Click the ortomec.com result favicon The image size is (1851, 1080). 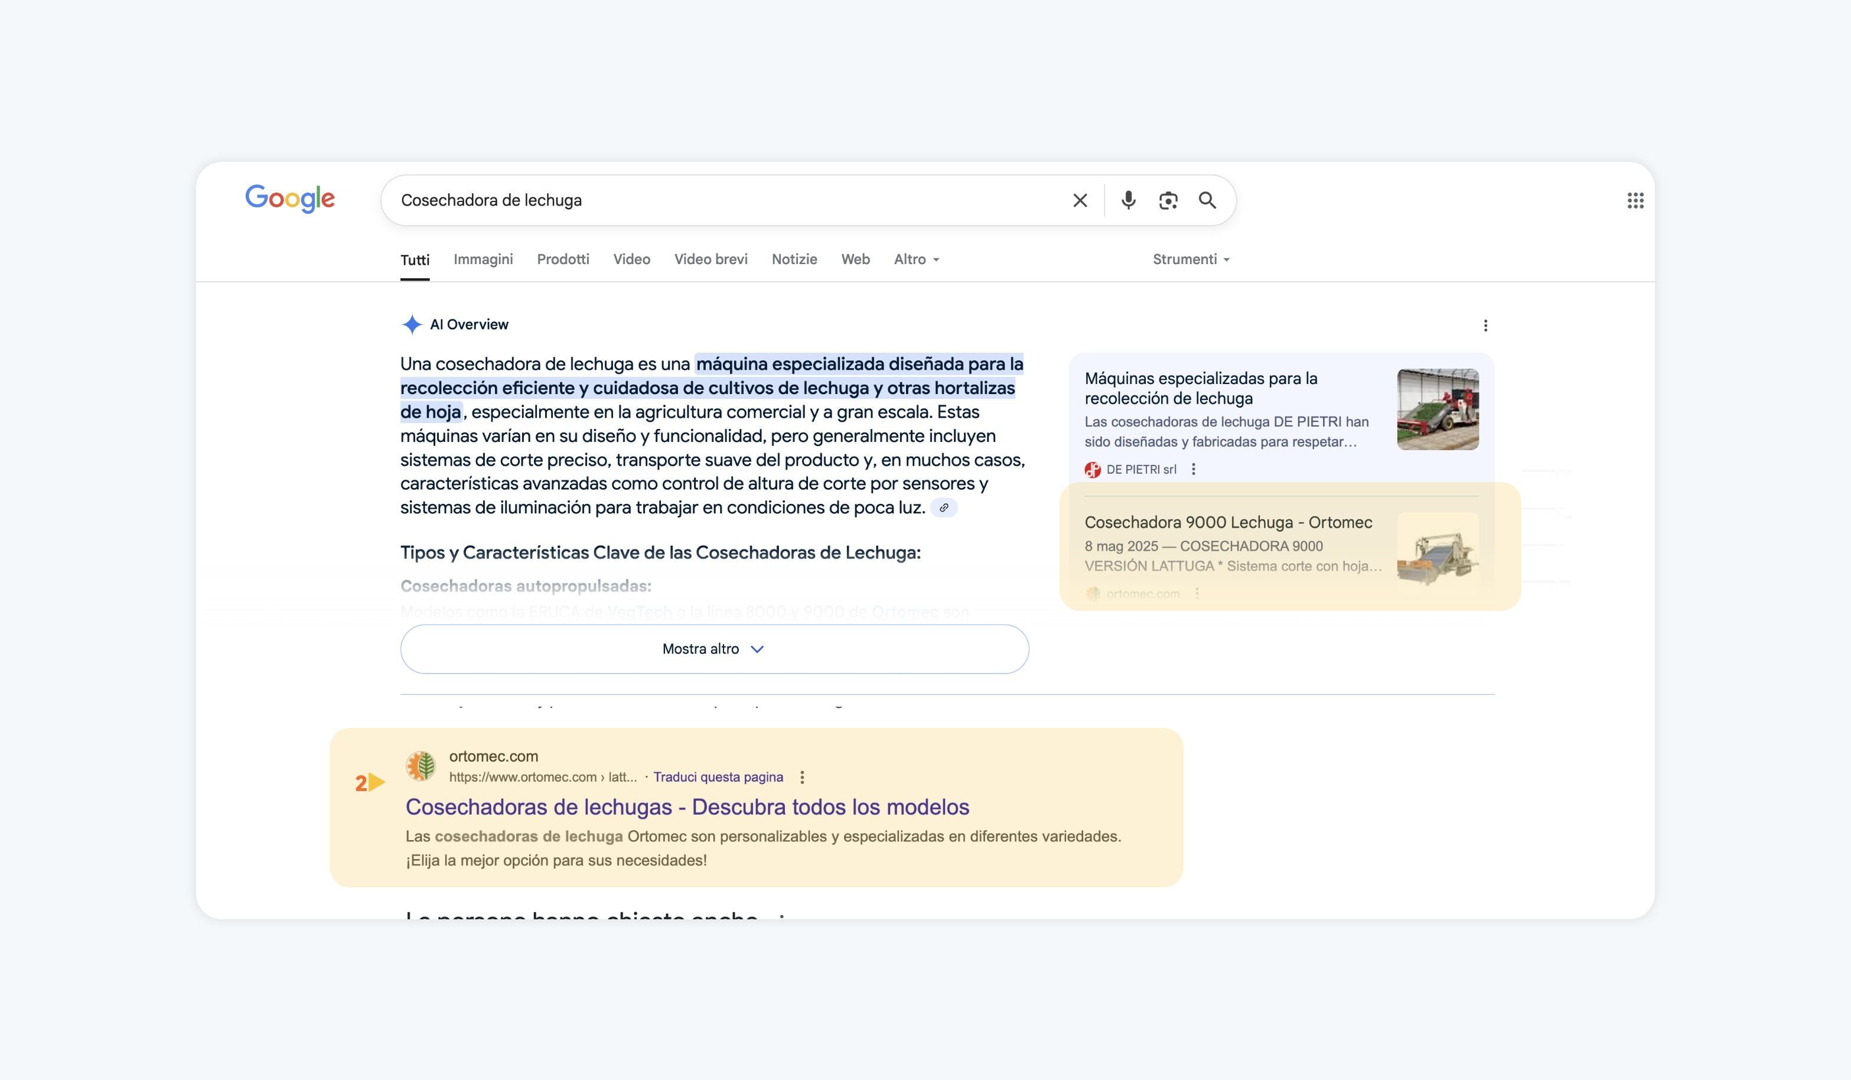click(x=421, y=766)
